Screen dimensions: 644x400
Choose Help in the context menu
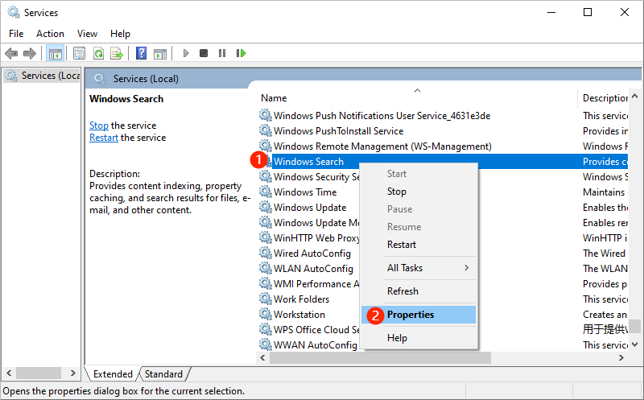(x=419, y=338)
